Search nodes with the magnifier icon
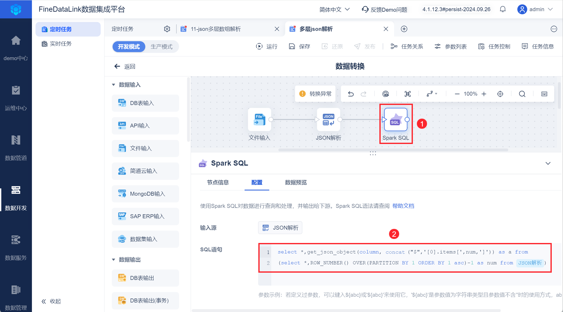This screenshot has width=563, height=312. pyautogui.click(x=522, y=94)
